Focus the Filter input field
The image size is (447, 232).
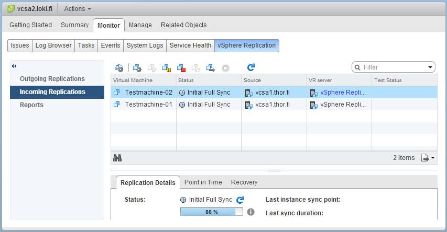[395, 67]
